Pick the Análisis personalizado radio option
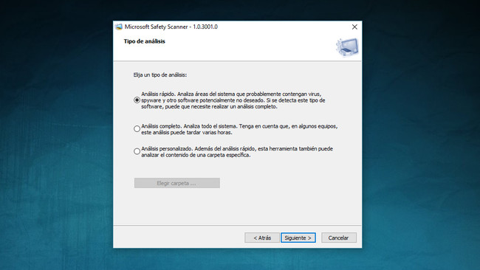Image resolution: width=480 pixels, height=270 pixels. point(137,151)
